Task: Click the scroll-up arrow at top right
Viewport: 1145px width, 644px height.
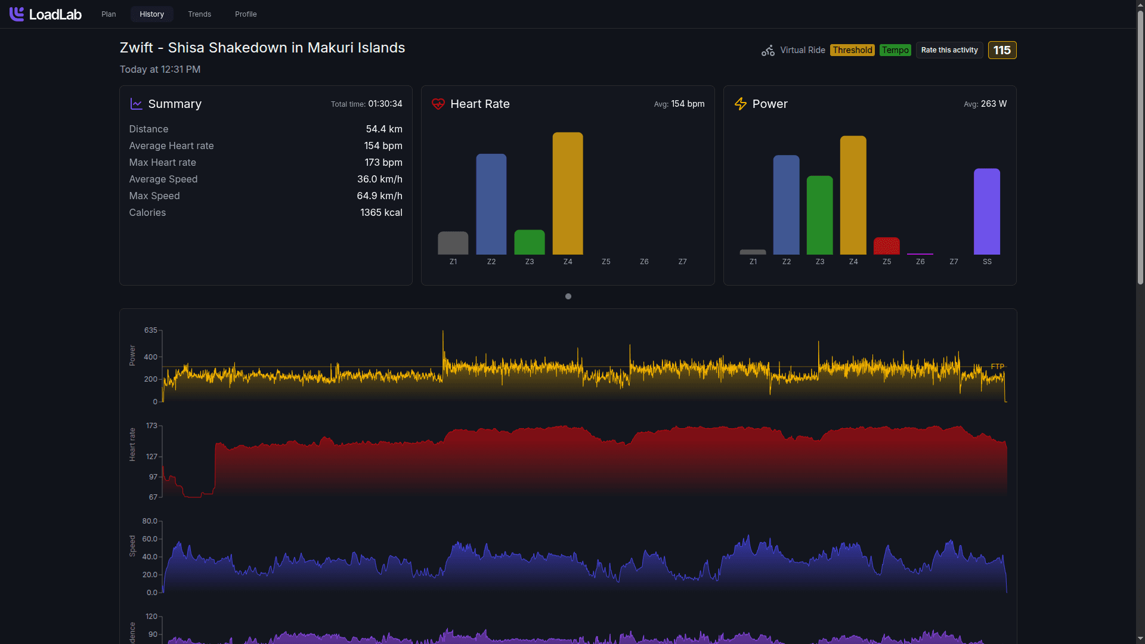Action: 1140,5
